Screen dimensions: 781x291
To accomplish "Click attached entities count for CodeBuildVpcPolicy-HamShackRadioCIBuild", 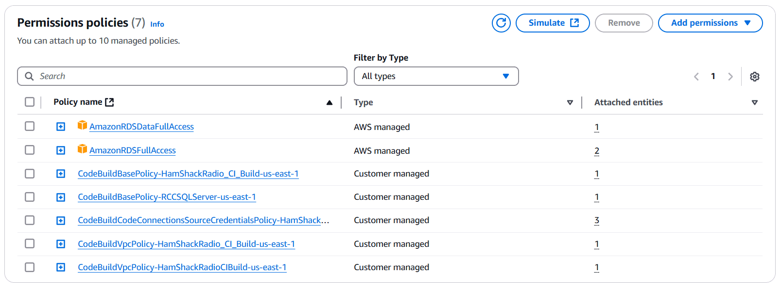I will pos(597,267).
